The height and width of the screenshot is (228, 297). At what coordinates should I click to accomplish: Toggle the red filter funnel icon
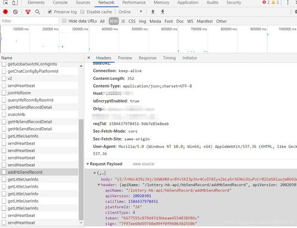(28, 12)
